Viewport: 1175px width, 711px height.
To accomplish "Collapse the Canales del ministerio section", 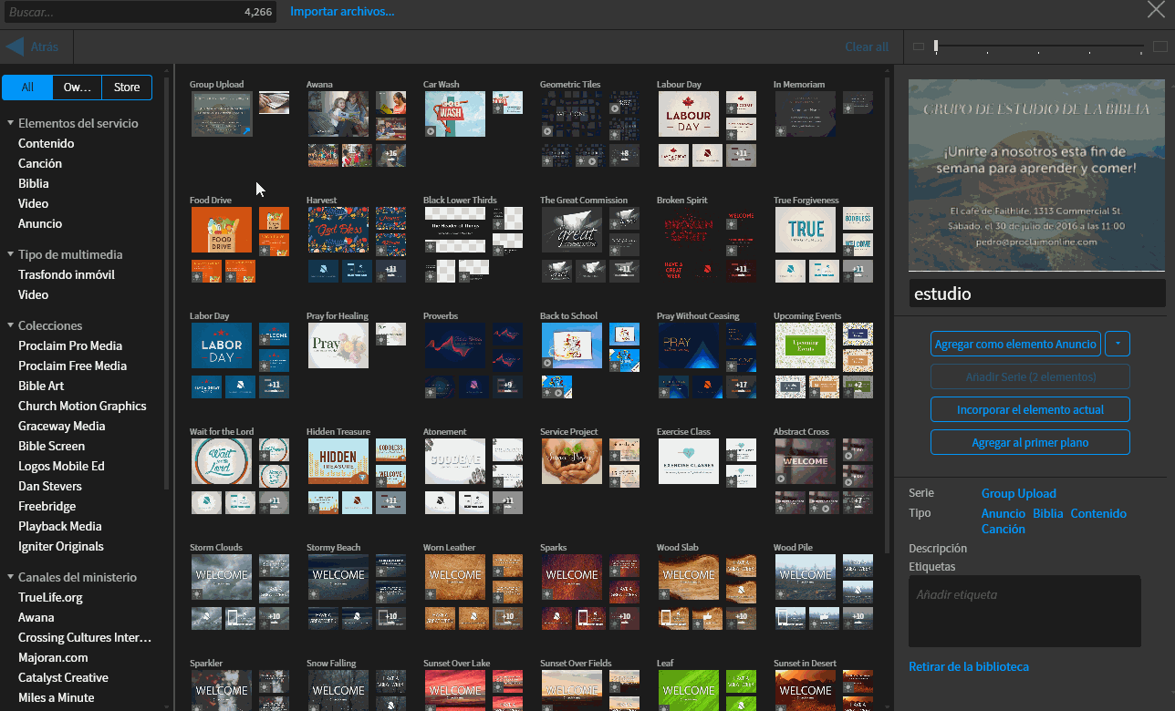I will tap(11, 577).
